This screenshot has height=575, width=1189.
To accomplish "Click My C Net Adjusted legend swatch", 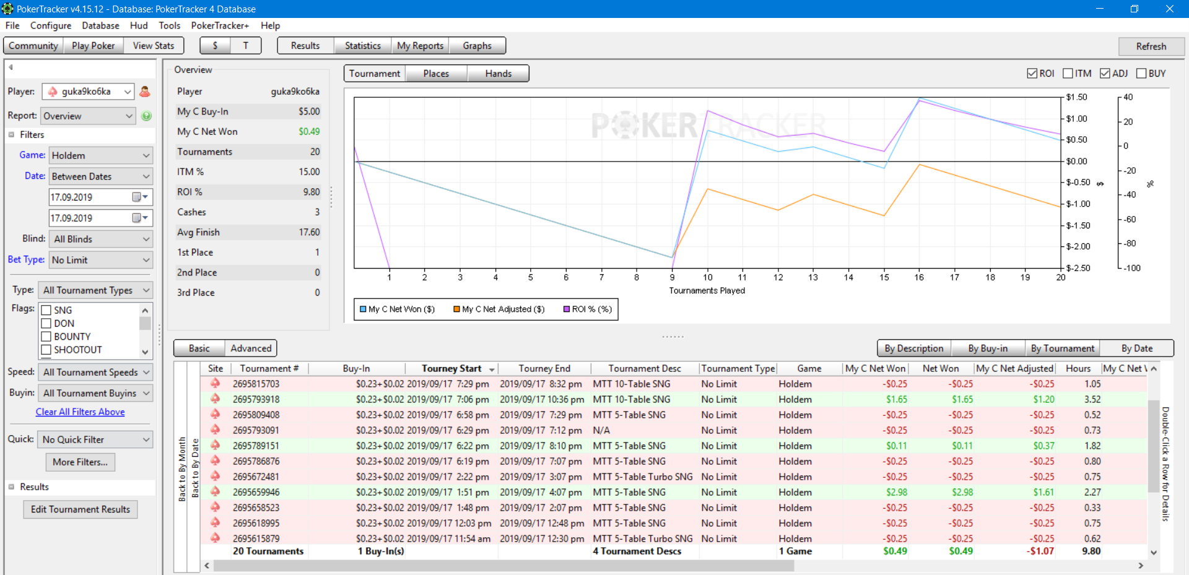I will pyautogui.click(x=456, y=309).
